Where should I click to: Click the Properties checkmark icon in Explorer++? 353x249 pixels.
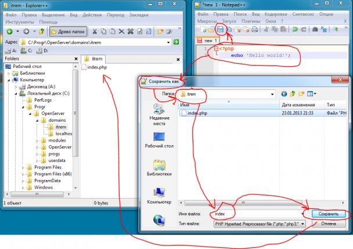[140, 31]
